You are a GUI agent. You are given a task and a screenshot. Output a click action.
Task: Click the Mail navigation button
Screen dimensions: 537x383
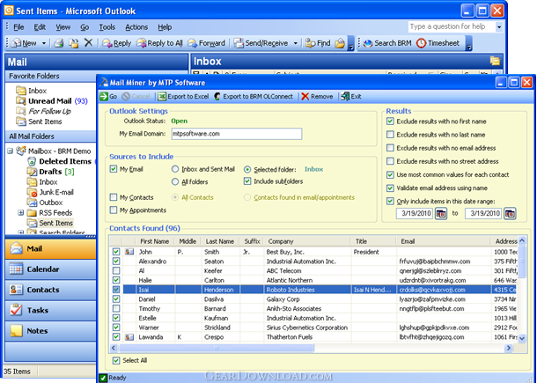tap(51, 248)
